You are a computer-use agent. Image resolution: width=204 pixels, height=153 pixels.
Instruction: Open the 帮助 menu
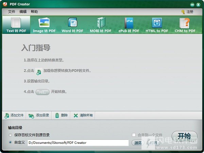tap(34, 12)
